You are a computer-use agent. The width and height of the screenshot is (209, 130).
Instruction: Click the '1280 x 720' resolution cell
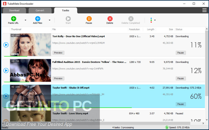[x=135, y=62]
